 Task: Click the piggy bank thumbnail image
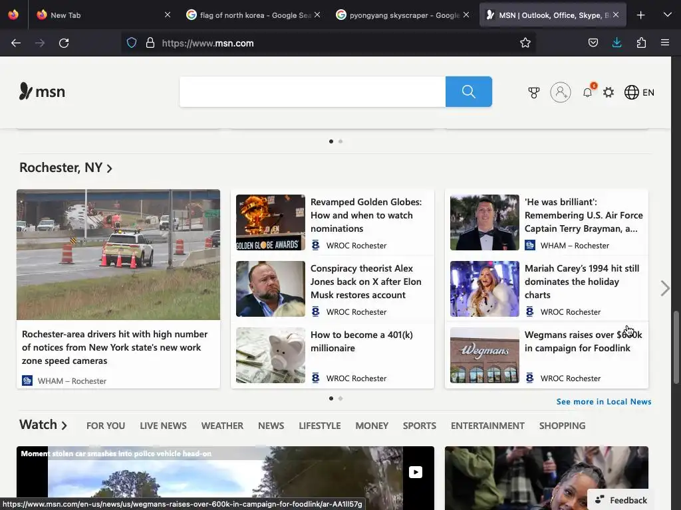point(271,355)
